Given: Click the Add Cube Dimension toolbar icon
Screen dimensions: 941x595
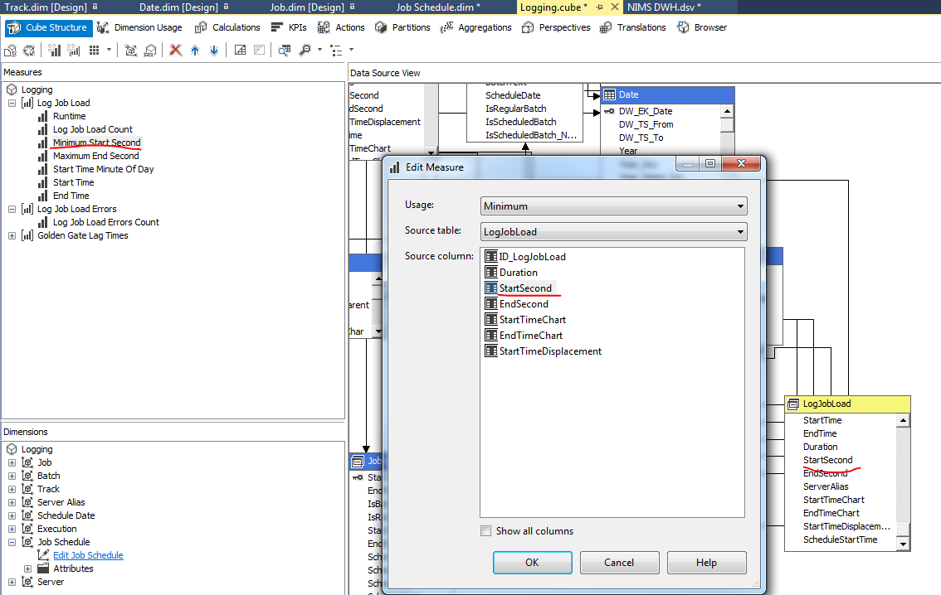Looking at the screenshot, I should (x=130, y=50).
